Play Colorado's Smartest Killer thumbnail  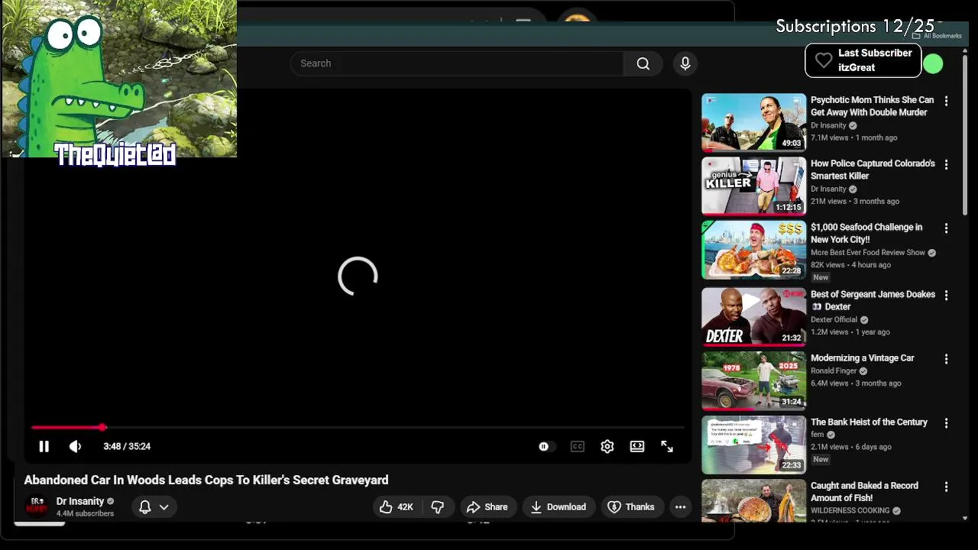click(x=753, y=186)
